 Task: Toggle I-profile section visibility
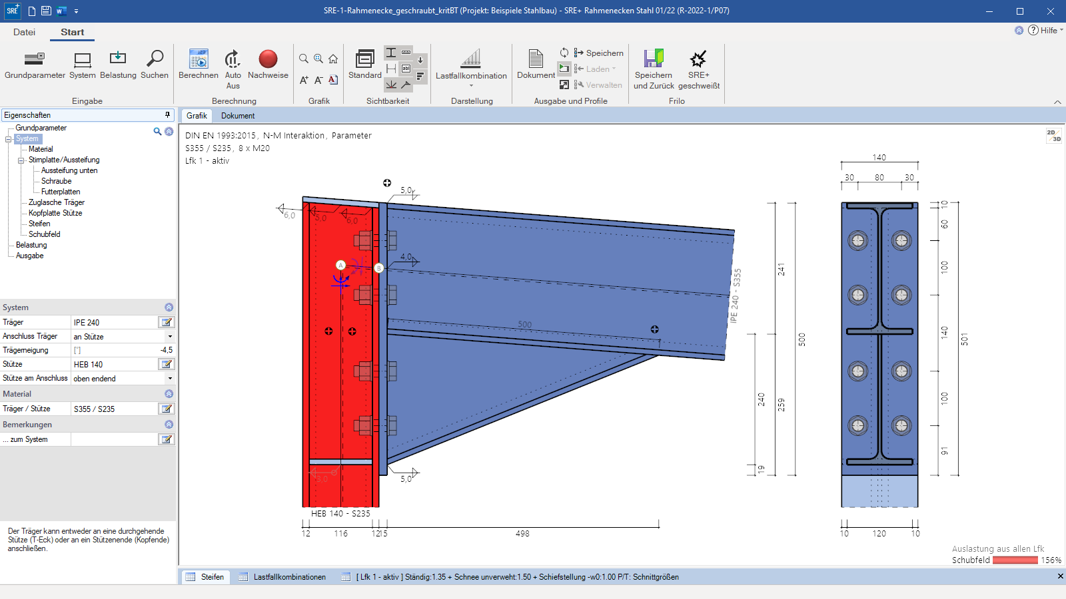pos(391,53)
